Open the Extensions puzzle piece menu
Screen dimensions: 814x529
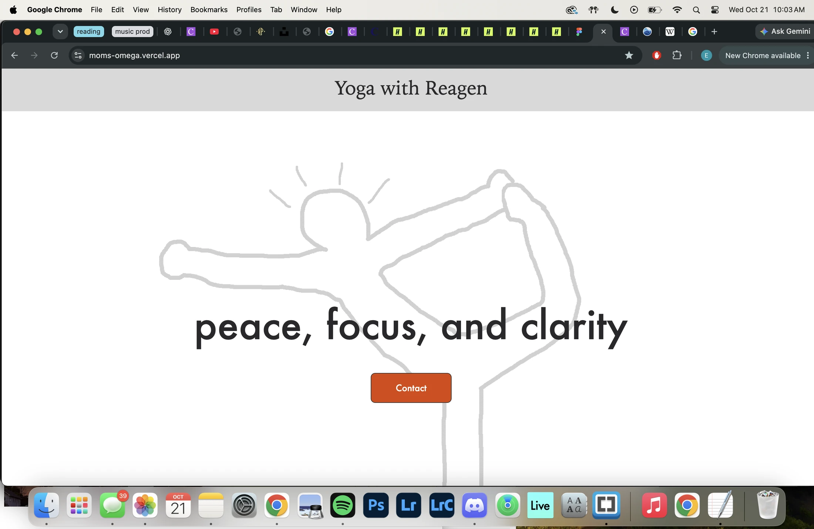pos(677,55)
